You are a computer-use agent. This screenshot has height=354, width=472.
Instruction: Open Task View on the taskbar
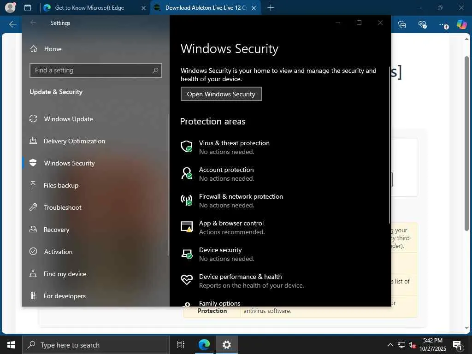(181, 345)
